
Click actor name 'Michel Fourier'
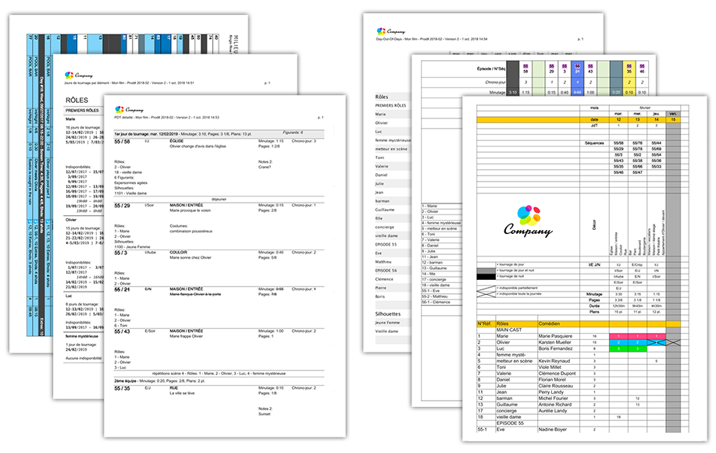[x=553, y=398]
